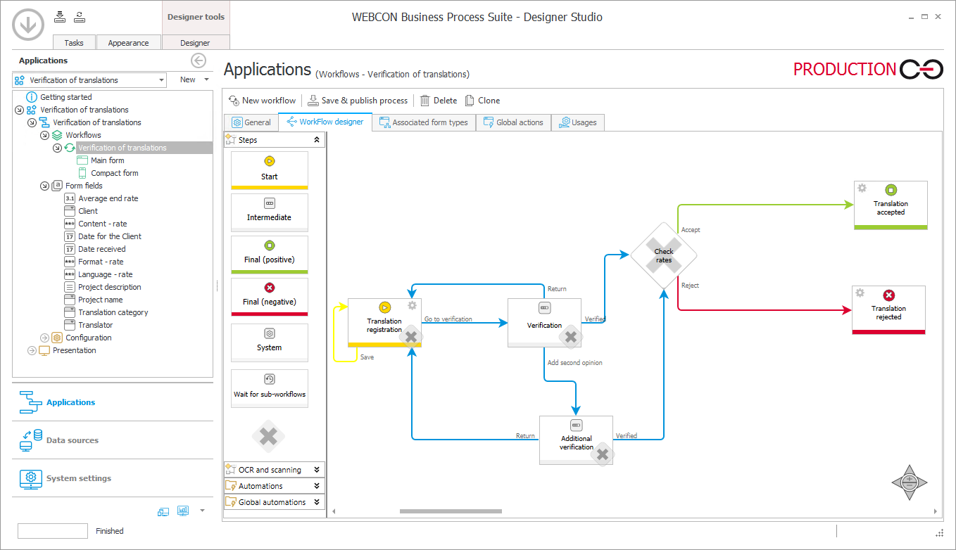The width and height of the screenshot is (956, 550).
Task: Select the Add second opinion path label
Action: [x=575, y=363]
